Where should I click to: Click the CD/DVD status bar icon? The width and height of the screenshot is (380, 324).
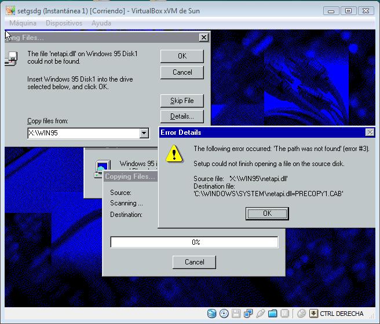[224, 314]
